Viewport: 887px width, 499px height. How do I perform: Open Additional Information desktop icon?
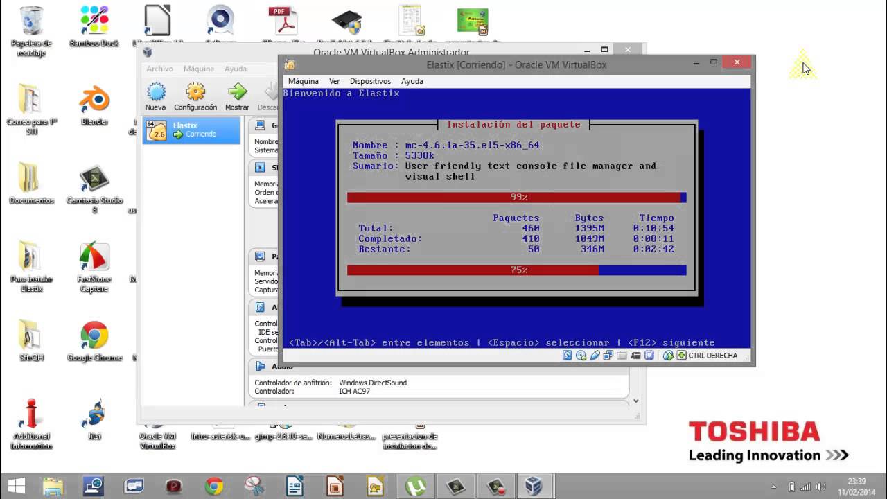31,425
